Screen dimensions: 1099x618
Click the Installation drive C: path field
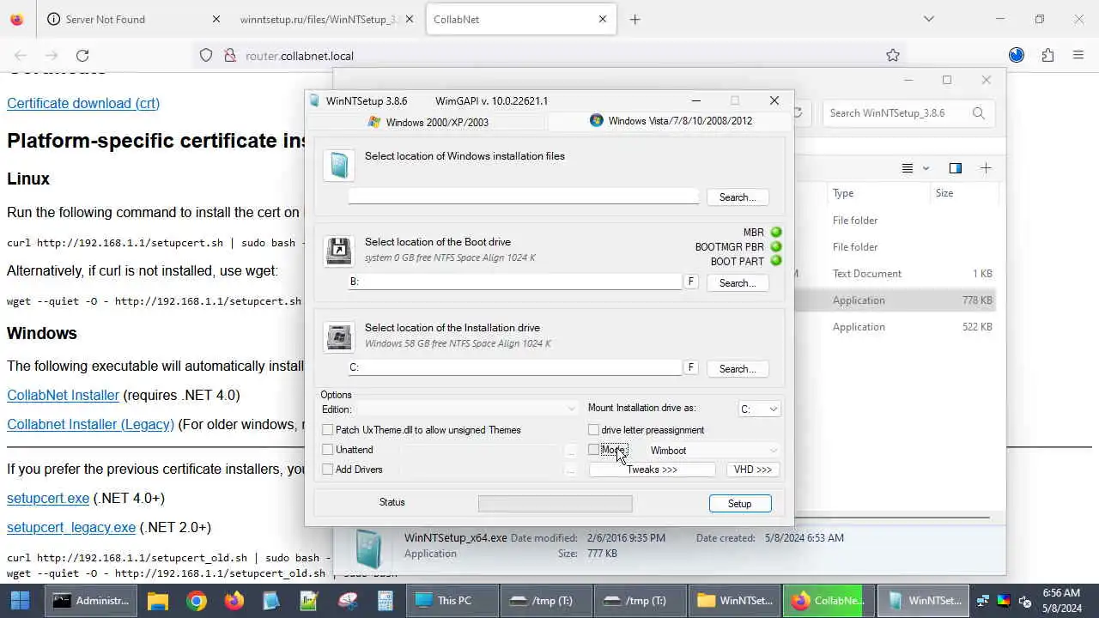tap(515, 367)
